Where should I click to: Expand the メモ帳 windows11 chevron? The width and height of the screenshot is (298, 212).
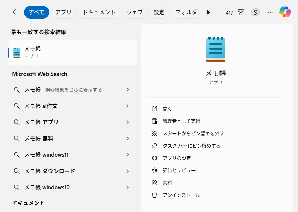128,155
